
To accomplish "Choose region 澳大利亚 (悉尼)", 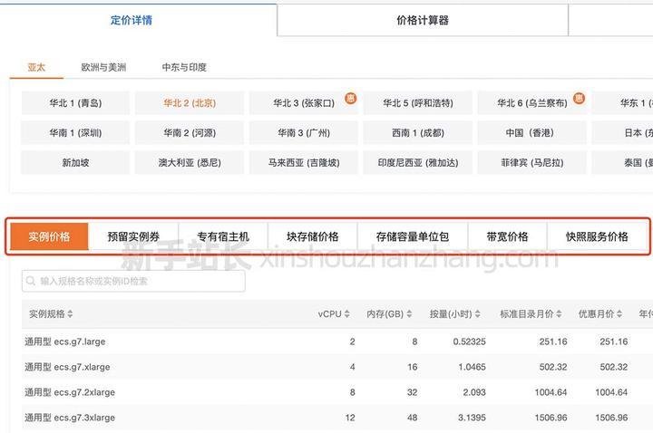I will click(190, 163).
